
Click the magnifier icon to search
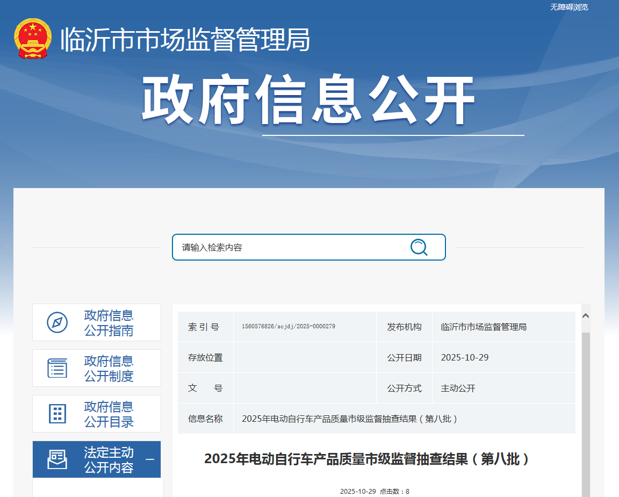pos(419,247)
